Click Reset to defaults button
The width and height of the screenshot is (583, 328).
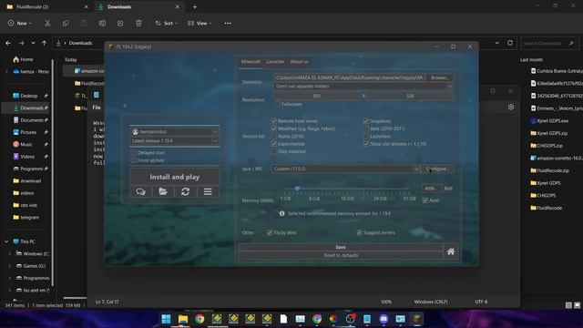(341, 255)
